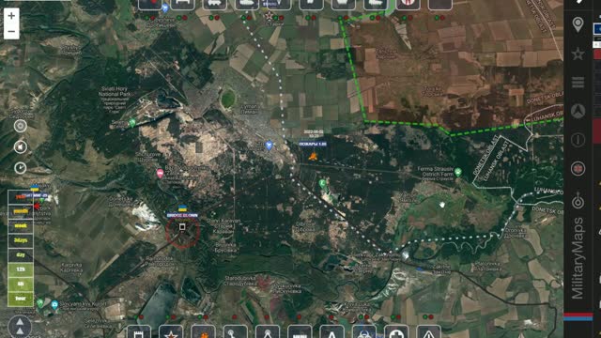The width and height of the screenshot is (601, 338).
Task: Open the hamburger menu in right sidebar
Action: [x=578, y=83]
